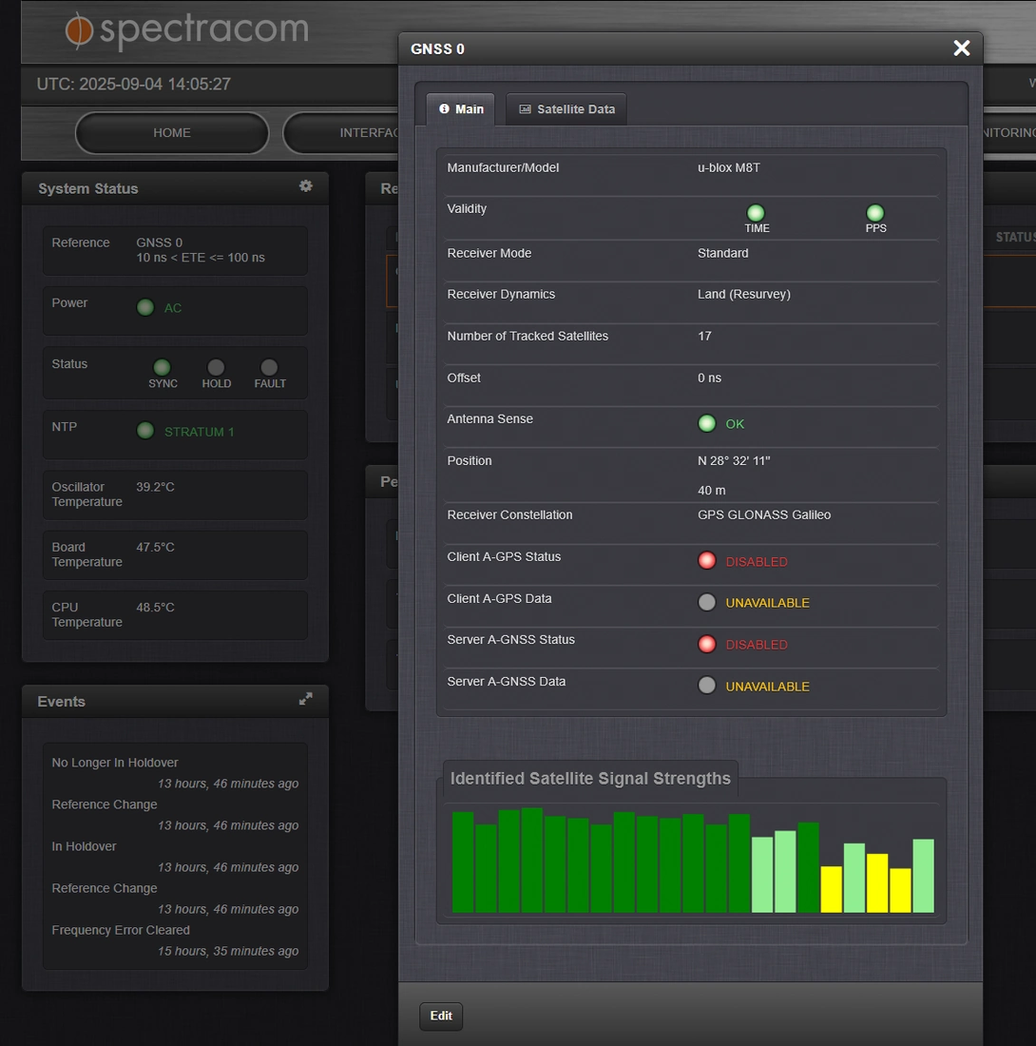Click the Edit button
This screenshot has width=1036, height=1046.
click(441, 1016)
